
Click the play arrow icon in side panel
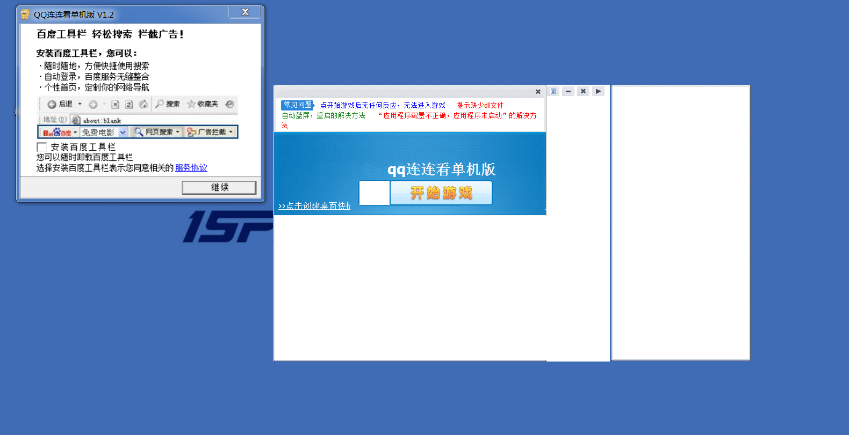[x=598, y=91]
